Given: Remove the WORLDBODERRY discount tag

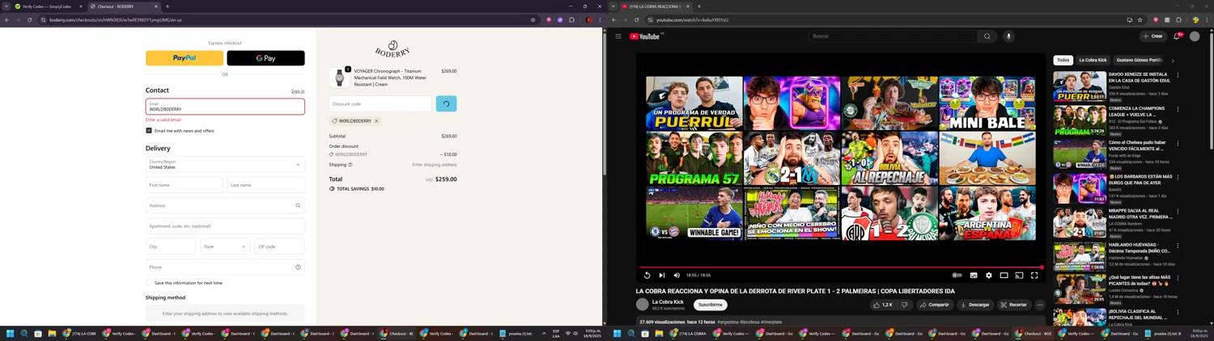Looking at the screenshot, I should point(376,121).
